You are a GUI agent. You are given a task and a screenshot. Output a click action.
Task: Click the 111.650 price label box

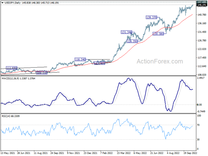point(12,68)
